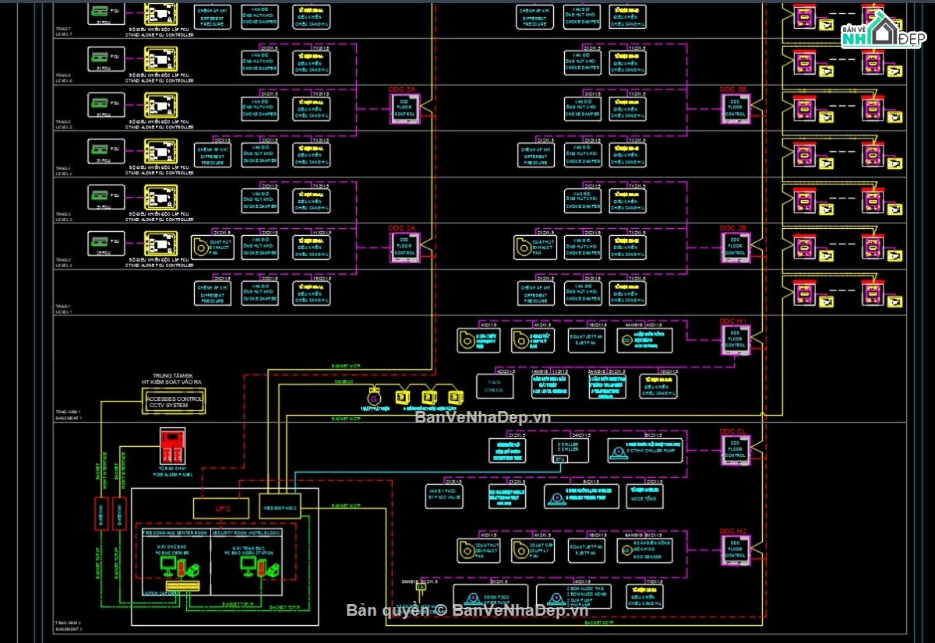Select the Security Room (Hotel Block) section label
This screenshot has width=935, height=643.
pyautogui.click(x=246, y=532)
